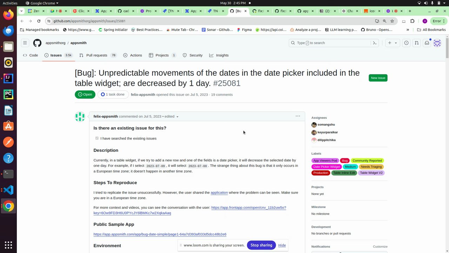The image size is (449, 253).
Task: Toggle 'I have searched the existing issues' checkbox
Action: click(x=97, y=138)
